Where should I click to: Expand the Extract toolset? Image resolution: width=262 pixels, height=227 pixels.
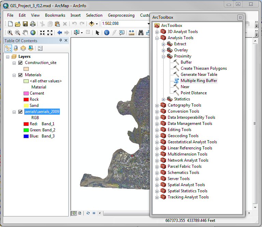click(x=163, y=44)
